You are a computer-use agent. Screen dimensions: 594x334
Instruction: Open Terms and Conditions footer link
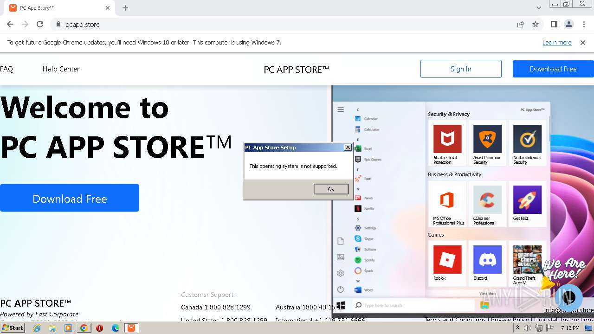[x=455, y=319]
